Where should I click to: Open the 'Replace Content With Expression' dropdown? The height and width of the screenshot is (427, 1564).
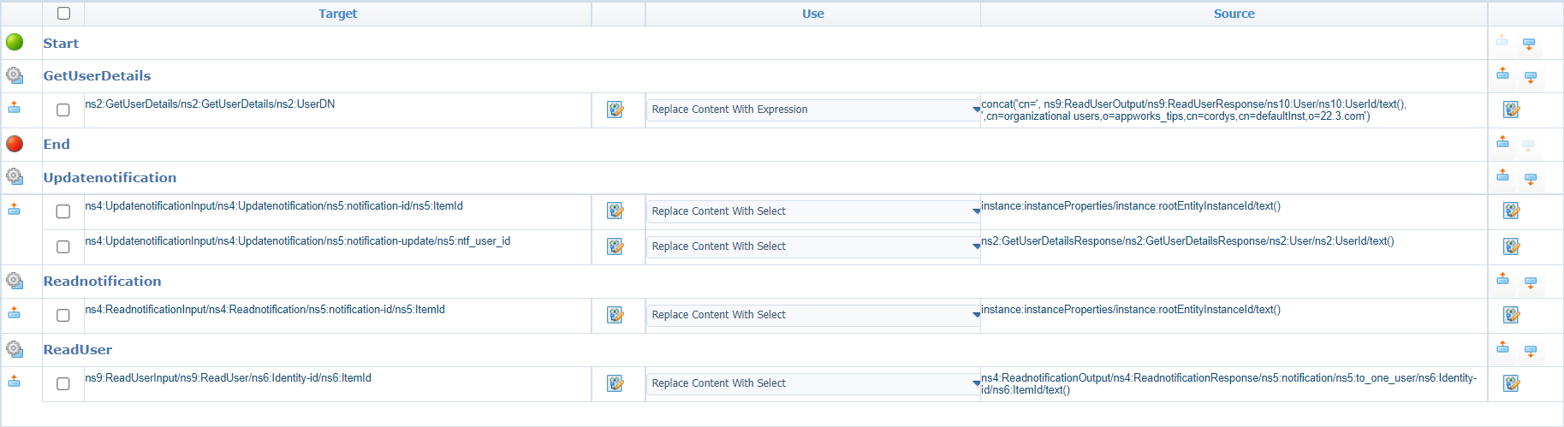[x=813, y=110]
